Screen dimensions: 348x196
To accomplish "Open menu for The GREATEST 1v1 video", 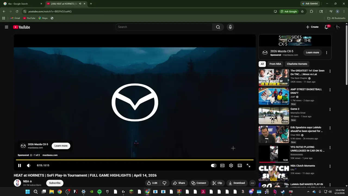I will click(x=330, y=71).
